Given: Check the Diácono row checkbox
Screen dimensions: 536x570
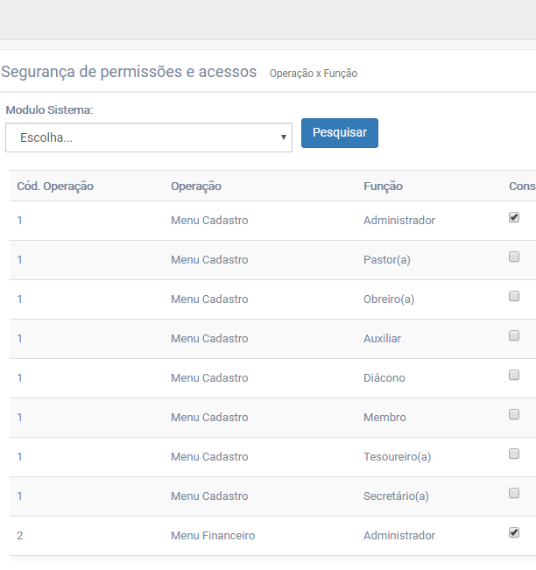Looking at the screenshot, I should point(514,375).
